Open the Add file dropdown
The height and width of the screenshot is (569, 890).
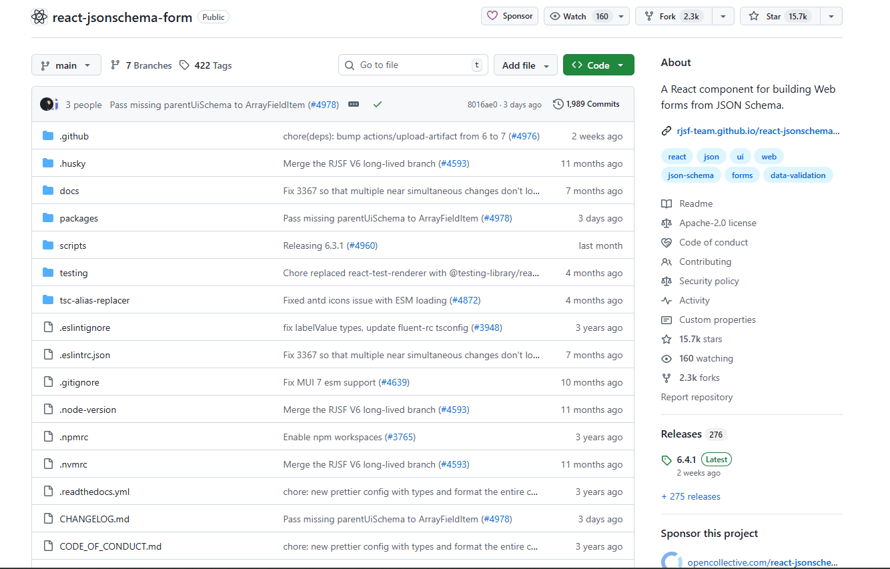(x=525, y=65)
